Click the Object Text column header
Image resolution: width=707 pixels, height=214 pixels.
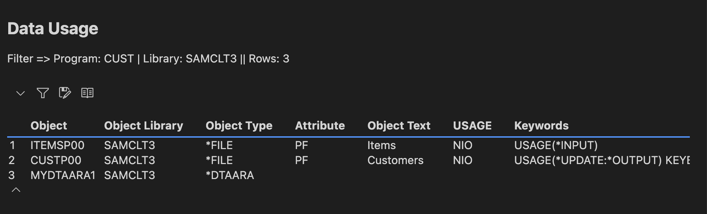click(399, 126)
